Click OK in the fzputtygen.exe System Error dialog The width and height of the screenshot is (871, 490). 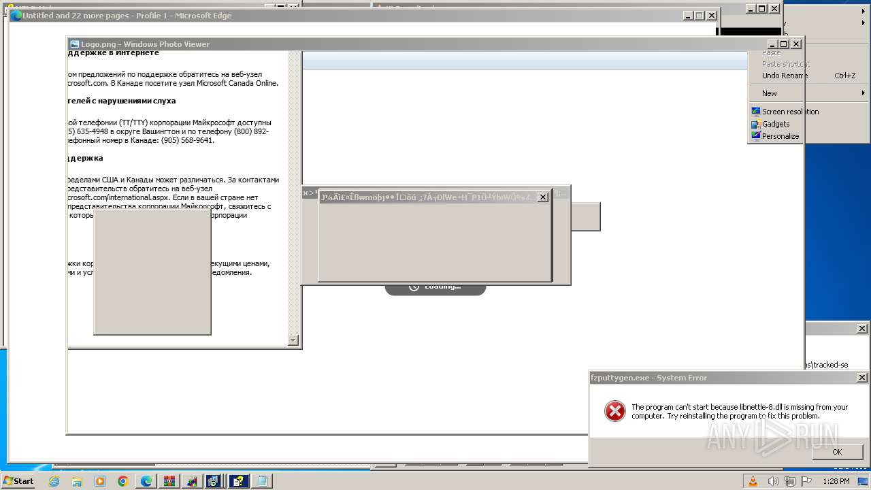[837, 452]
